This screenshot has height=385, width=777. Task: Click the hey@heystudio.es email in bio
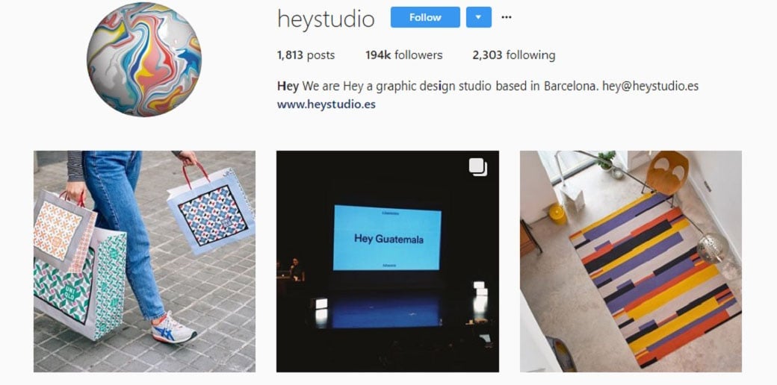pyautogui.click(x=650, y=86)
